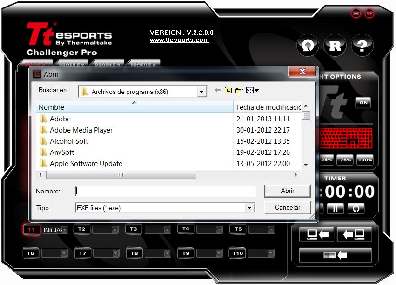This screenshot has height=285, width=396.
Task: Click the T6 macro key button
Action: click(31, 253)
